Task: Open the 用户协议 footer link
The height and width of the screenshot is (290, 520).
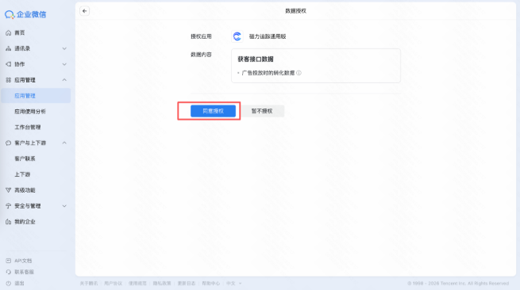Action: pyautogui.click(x=113, y=284)
